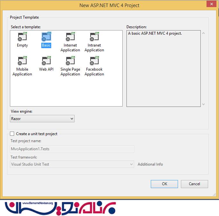Click the description scrollbar down arrow
219x216 pixels.
[204, 104]
